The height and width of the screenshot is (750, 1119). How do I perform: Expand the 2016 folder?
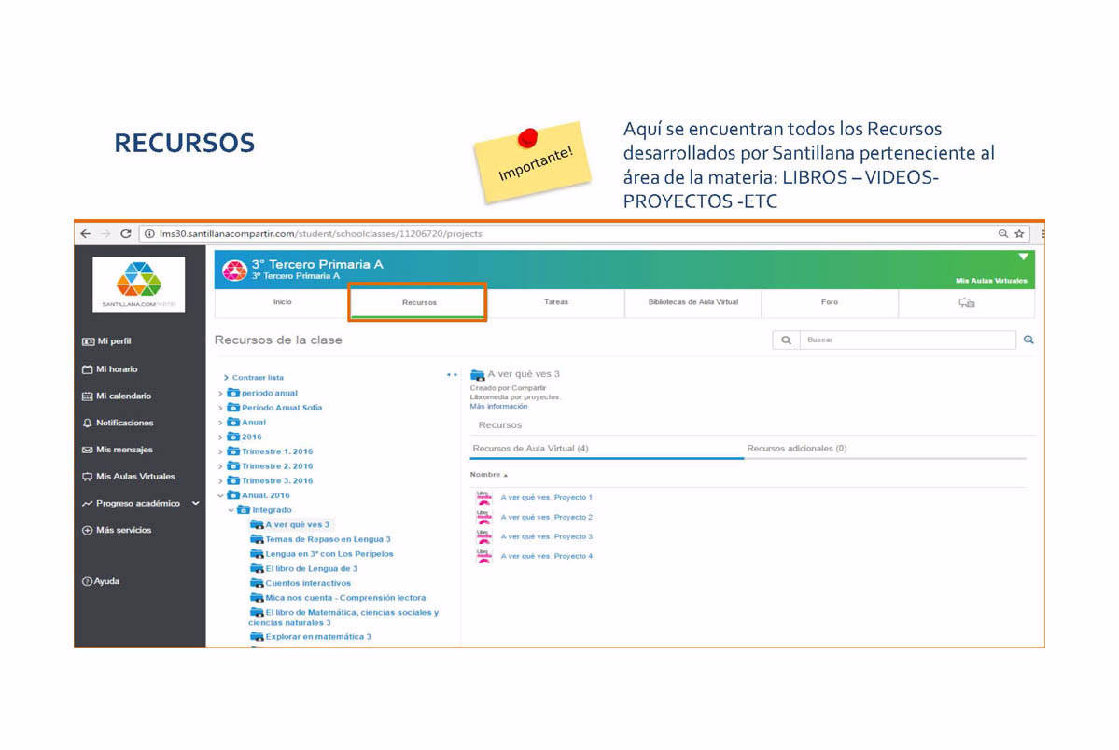point(220,437)
